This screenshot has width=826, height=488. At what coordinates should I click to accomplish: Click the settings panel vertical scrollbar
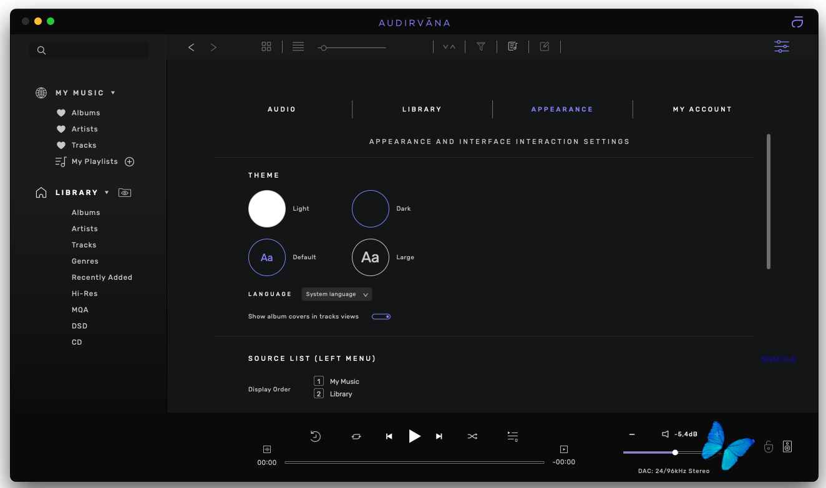coord(769,201)
